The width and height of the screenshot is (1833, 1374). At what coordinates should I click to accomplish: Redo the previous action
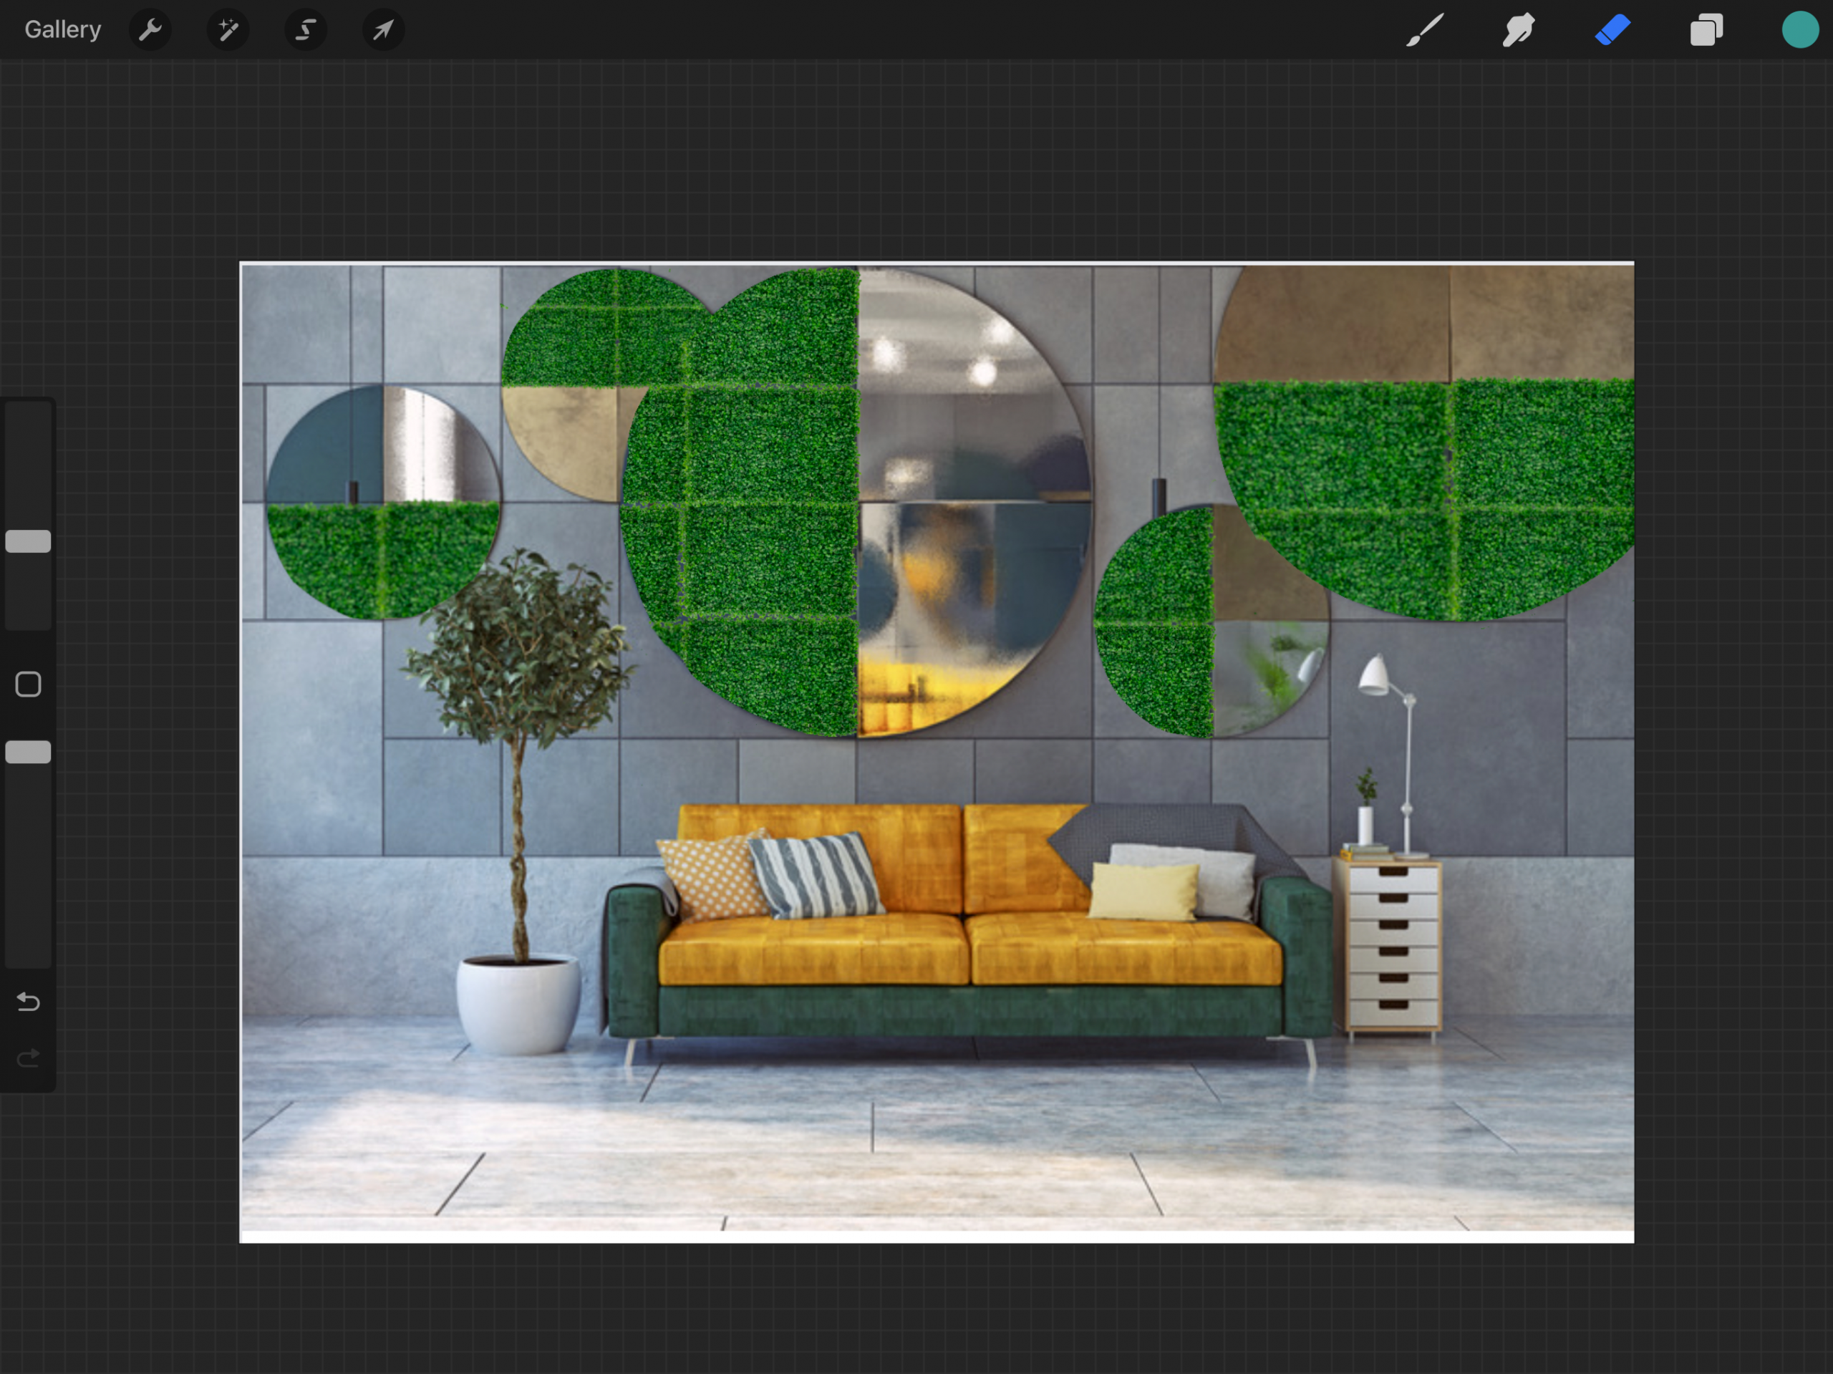(28, 1058)
